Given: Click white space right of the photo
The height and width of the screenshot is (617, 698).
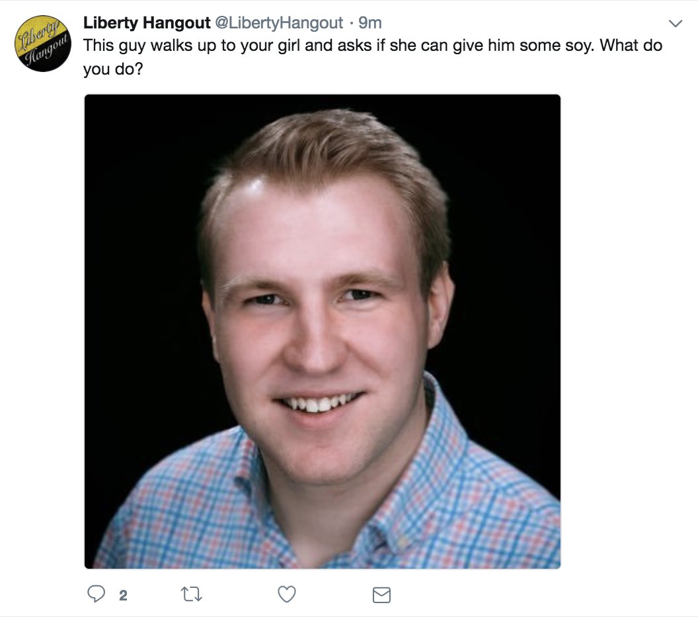Looking at the screenshot, I should (628, 332).
